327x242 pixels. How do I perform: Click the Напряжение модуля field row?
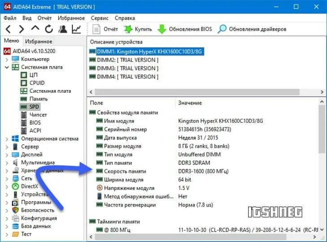pos(143,188)
